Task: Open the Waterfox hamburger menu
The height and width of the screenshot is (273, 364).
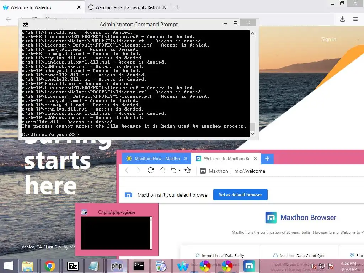Action: pyautogui.click(x=355, y=19)
